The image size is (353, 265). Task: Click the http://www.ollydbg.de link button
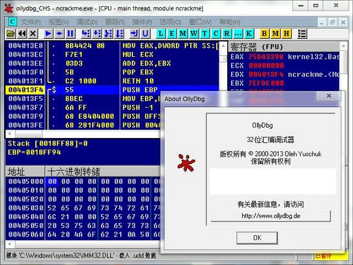coord(271,216)
